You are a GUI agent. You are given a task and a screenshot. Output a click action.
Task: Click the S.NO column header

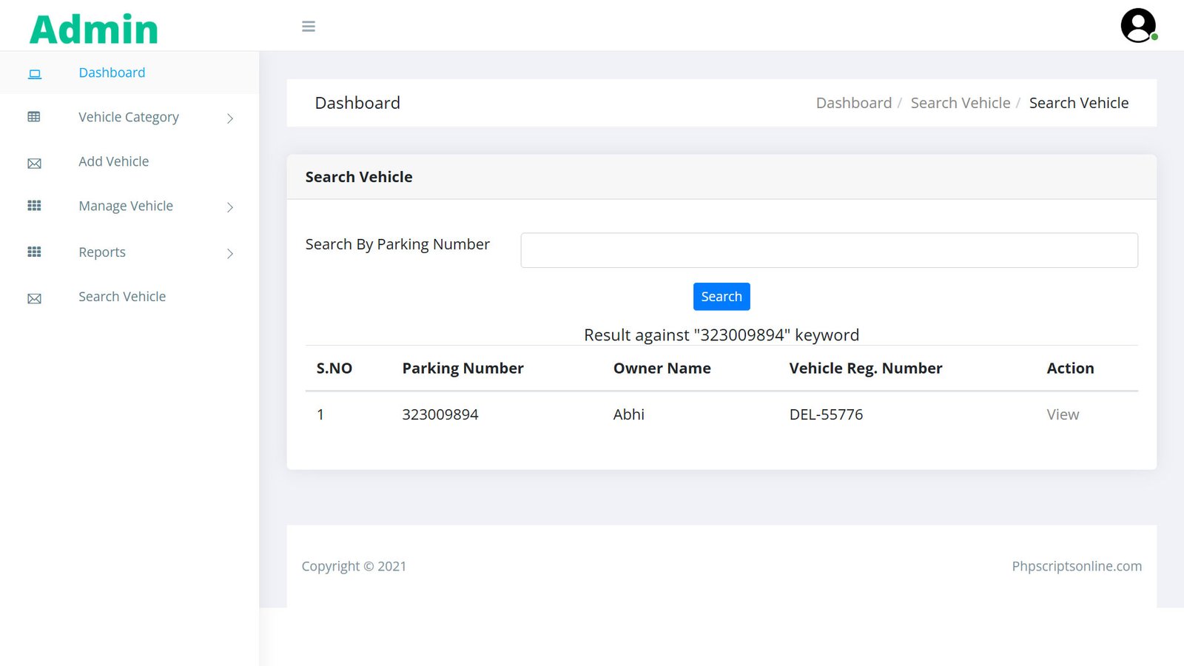coord(334,369)
